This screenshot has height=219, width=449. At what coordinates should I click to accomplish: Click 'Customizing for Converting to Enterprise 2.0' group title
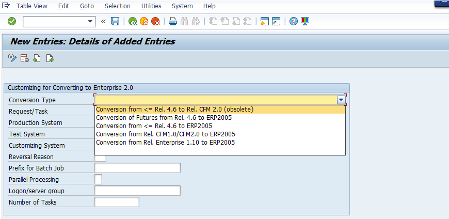(x=70, y=88)
